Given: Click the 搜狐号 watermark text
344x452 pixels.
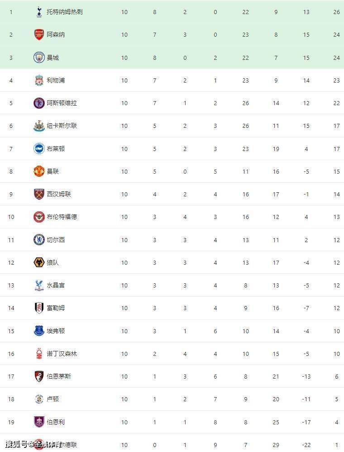Looking at the screenshot, I should pyautogui.click(x=16, y=444).
